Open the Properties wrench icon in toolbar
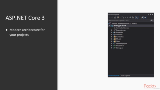Screen dimensions: 160x90 (142, 17)
